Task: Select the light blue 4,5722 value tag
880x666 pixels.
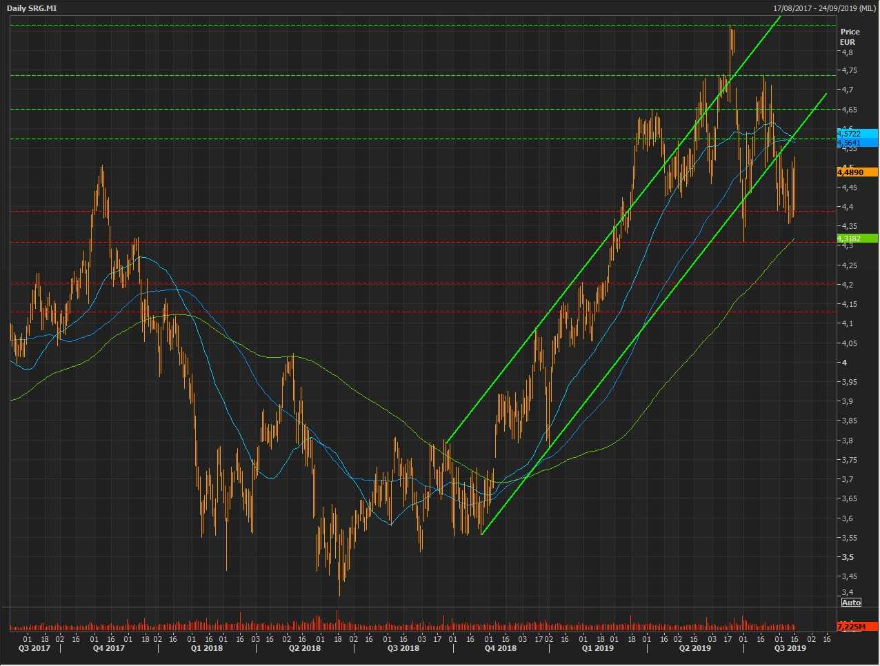Action: (857, 133)
